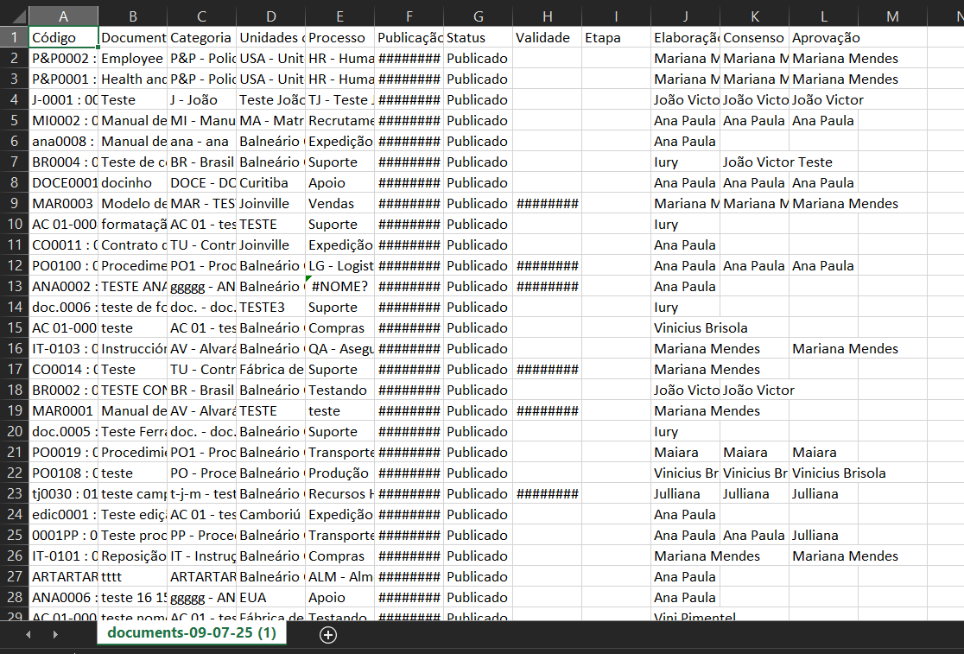This screenshot has width=964, height=654.
Task: Select the 'Employee' cell in row 2
Action: click(133, 59)
